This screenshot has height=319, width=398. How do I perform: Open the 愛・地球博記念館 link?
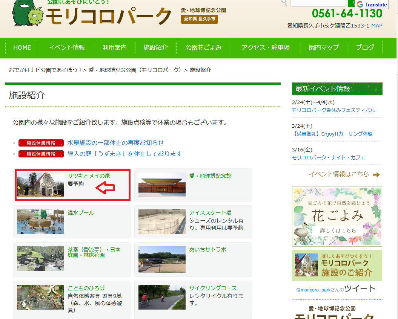(x=210, y=176)
